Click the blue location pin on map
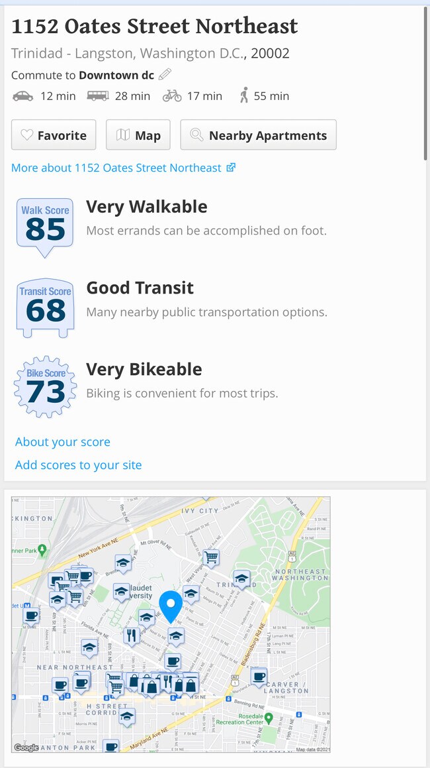The image size is (430, 768). click(171, 605)
